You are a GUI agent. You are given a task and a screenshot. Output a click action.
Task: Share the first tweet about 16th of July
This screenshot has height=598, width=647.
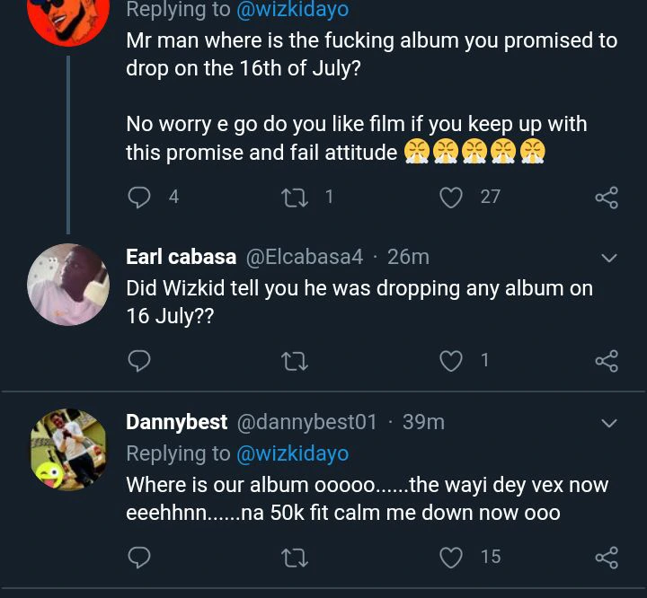607,198
